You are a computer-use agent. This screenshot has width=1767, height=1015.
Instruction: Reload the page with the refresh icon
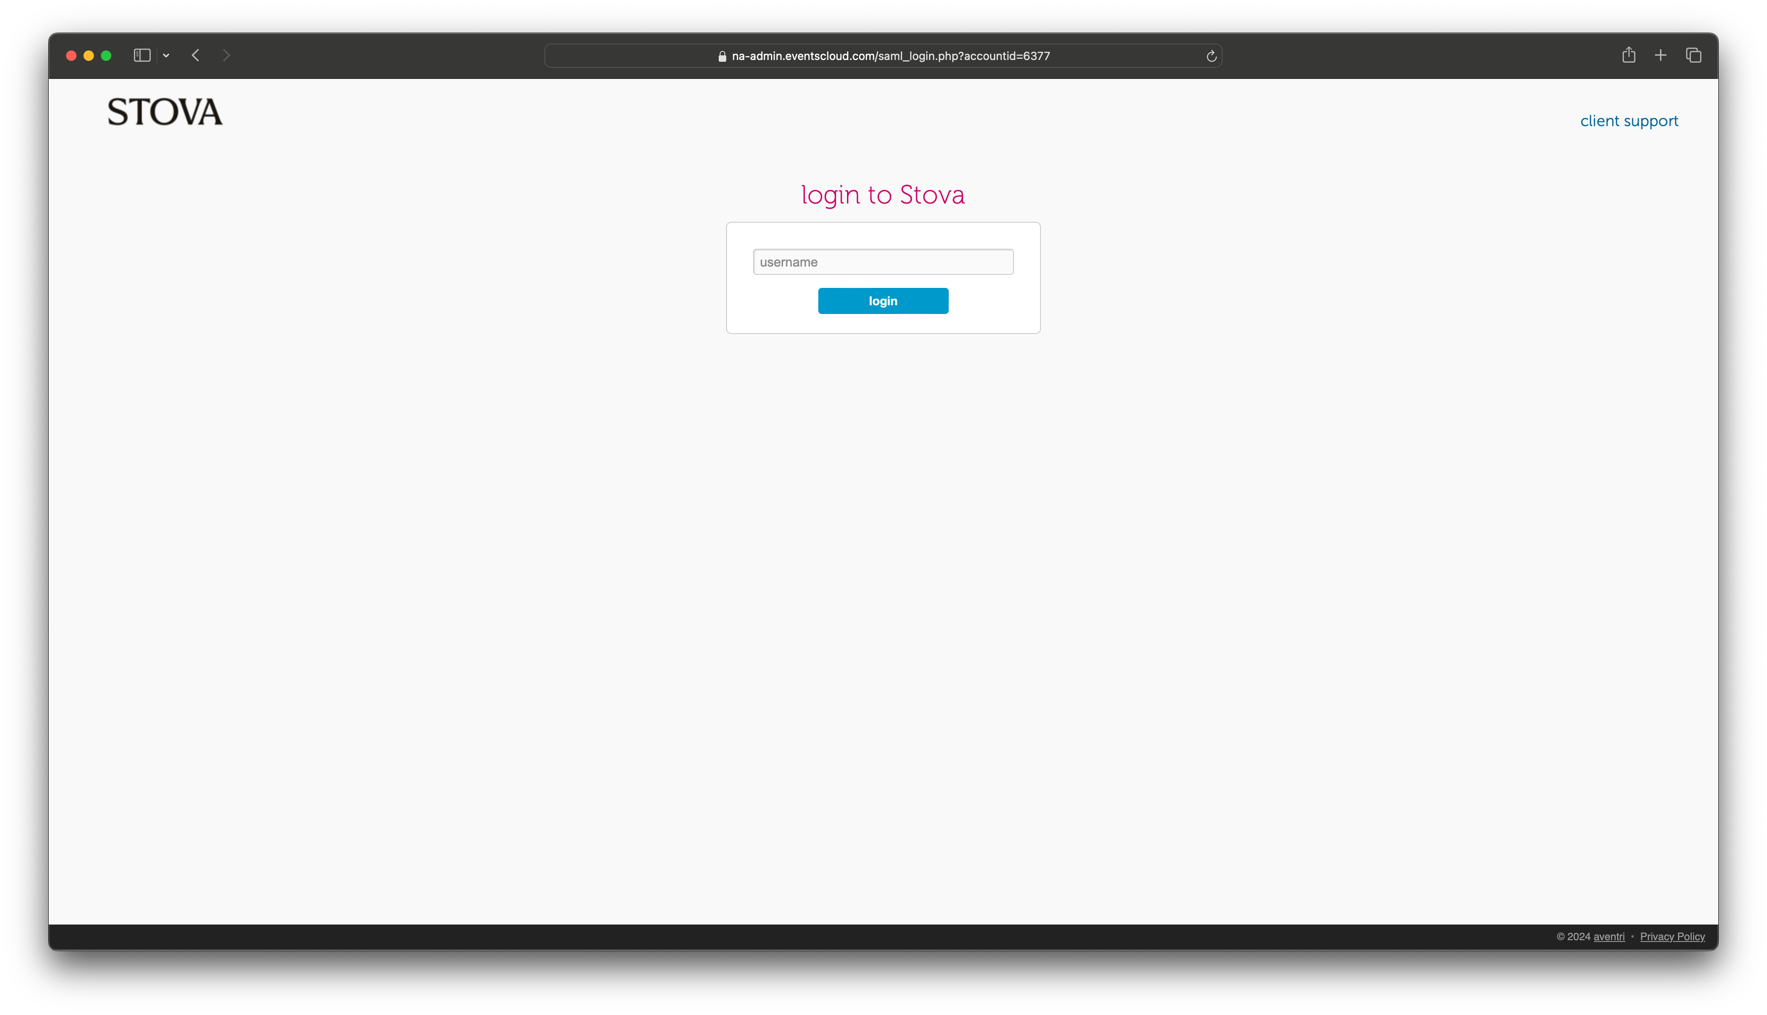coord(1211,56)
